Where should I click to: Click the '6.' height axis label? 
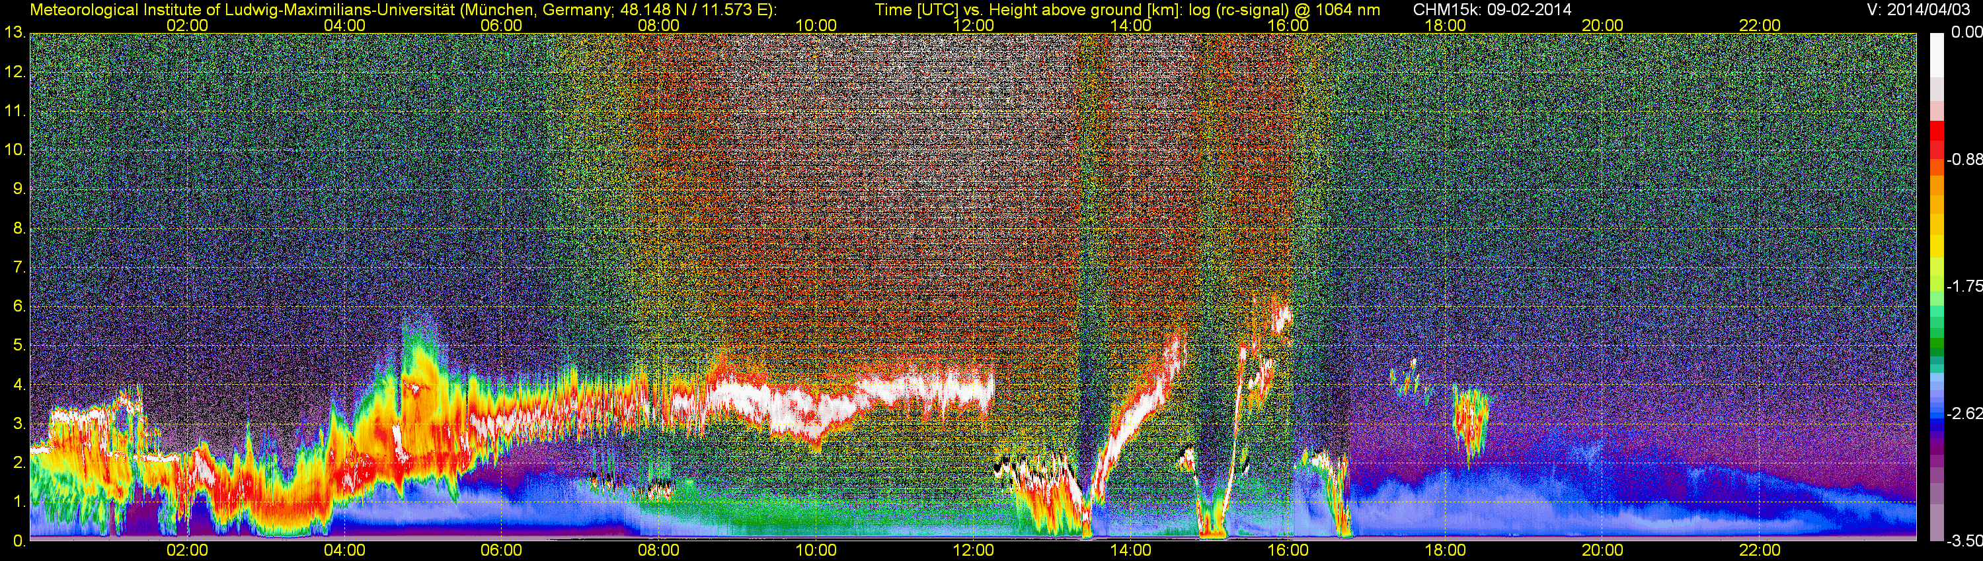pyautogui.click(x=19, y=307)
